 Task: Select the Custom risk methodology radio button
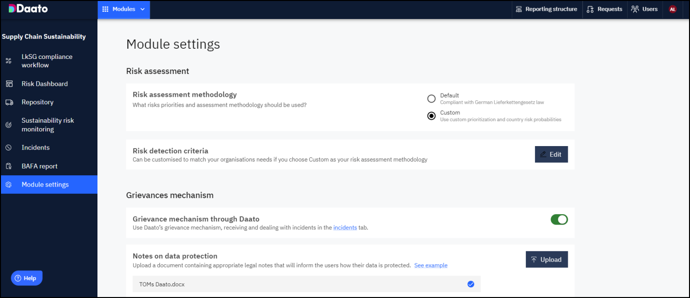coord(431,116)
